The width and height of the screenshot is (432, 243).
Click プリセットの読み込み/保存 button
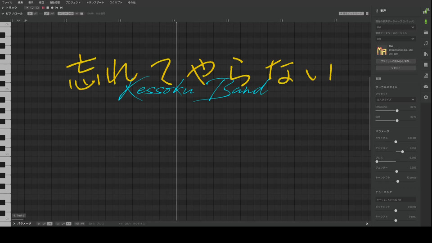396,61
